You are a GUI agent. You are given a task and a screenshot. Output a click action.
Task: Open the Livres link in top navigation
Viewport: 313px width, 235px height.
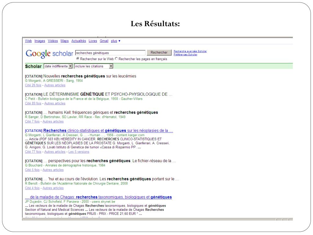(93, 41)
